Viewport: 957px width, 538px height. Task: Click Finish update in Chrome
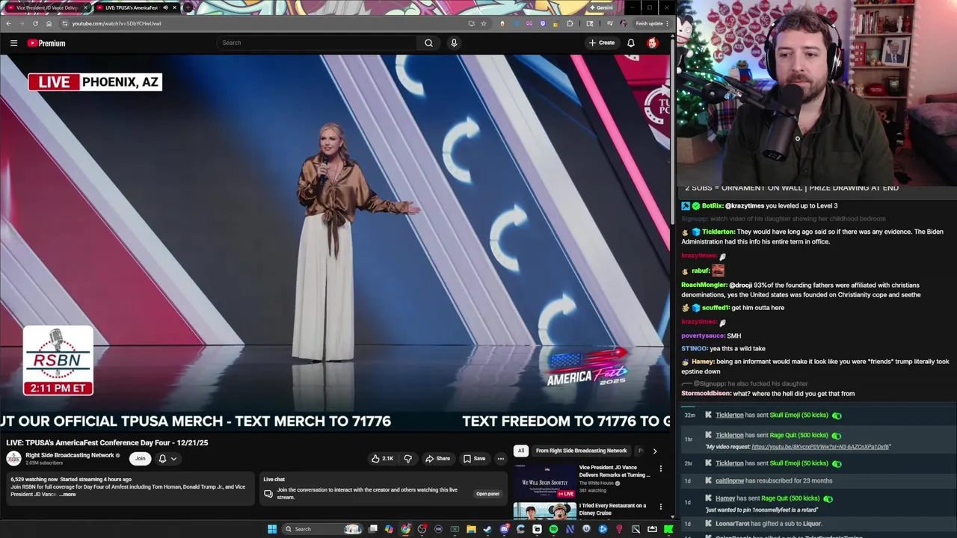pos(653,23)
